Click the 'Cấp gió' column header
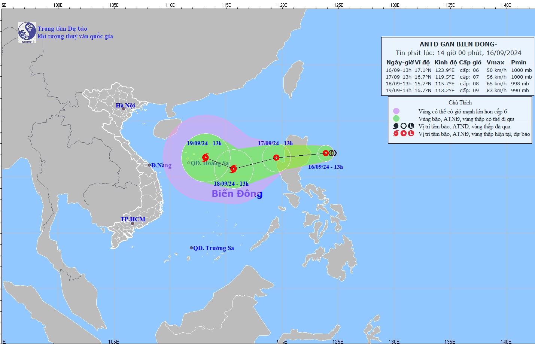 click(470, 63)
